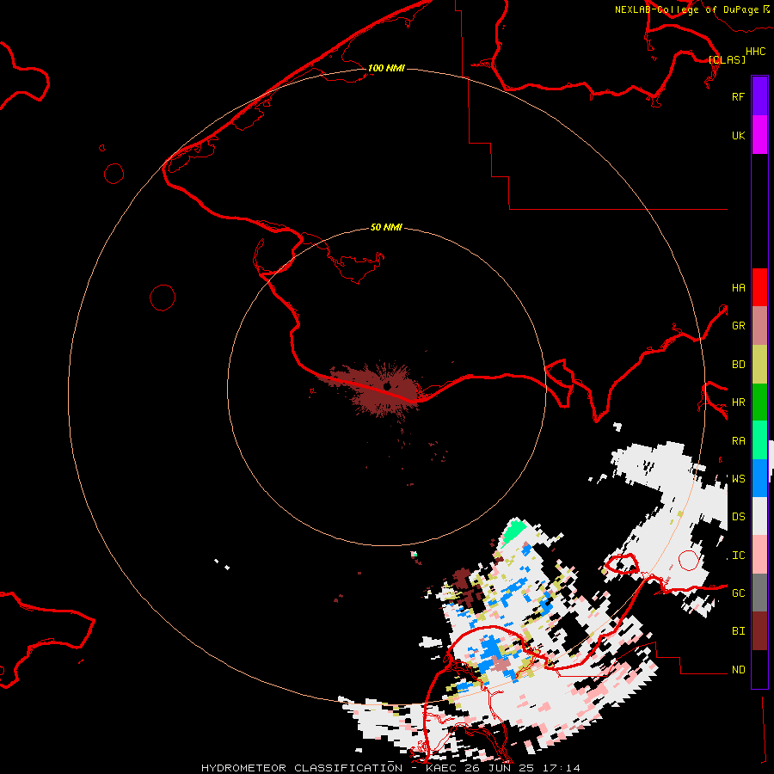774x774 pixels.
Task: Select the light pink IC legend swatch
Action: click(759, 555)
